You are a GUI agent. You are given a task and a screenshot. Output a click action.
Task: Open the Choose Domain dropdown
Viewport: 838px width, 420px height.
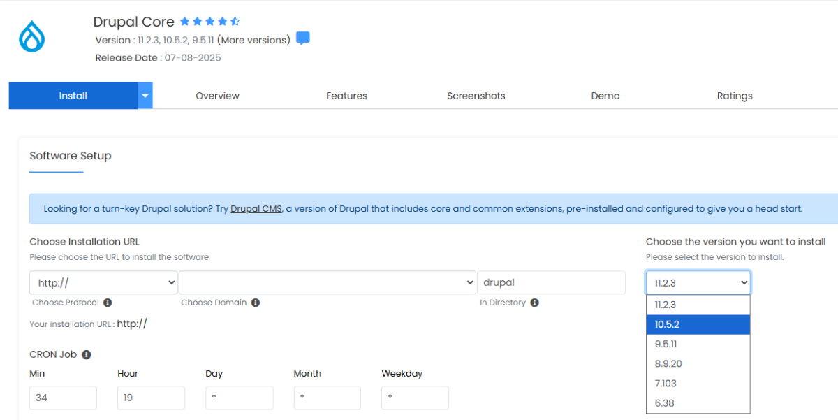328,282
